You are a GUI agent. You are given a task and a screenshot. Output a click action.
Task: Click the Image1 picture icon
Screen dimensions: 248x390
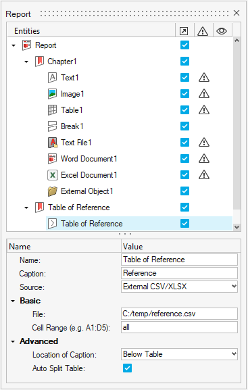[52, 94]
